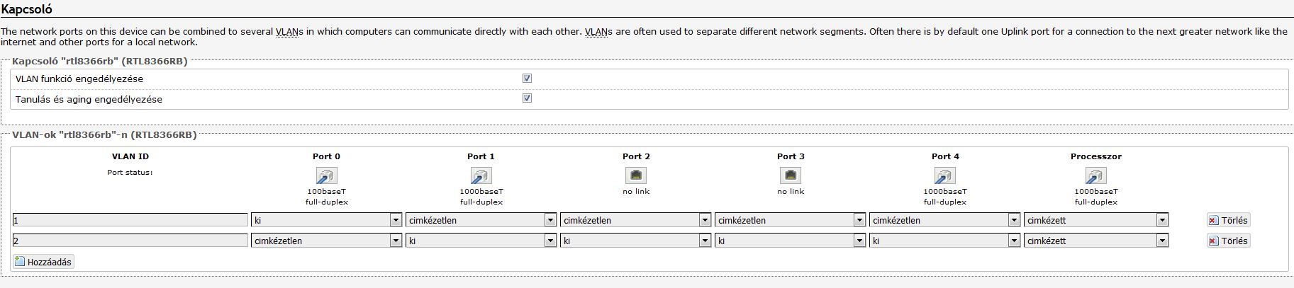1294x288 pixels.
Task: Click the Port 3 no link icon
Action: pos(791,175)
